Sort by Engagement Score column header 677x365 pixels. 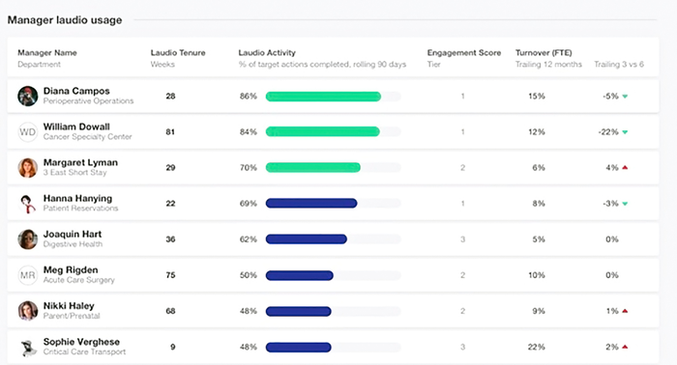(x=464, y=52)
